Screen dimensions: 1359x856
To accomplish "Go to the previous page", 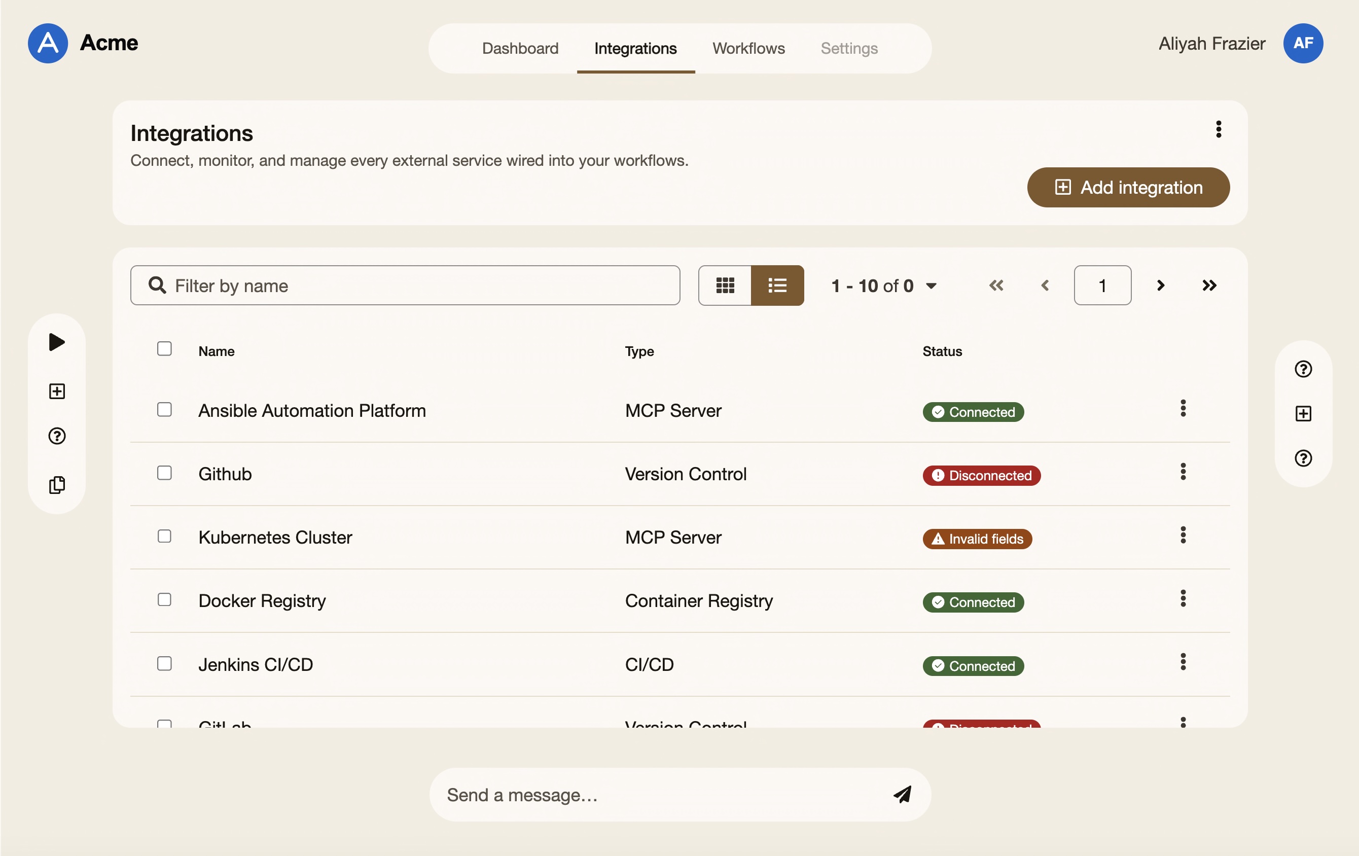I will tap(1045, 286).
